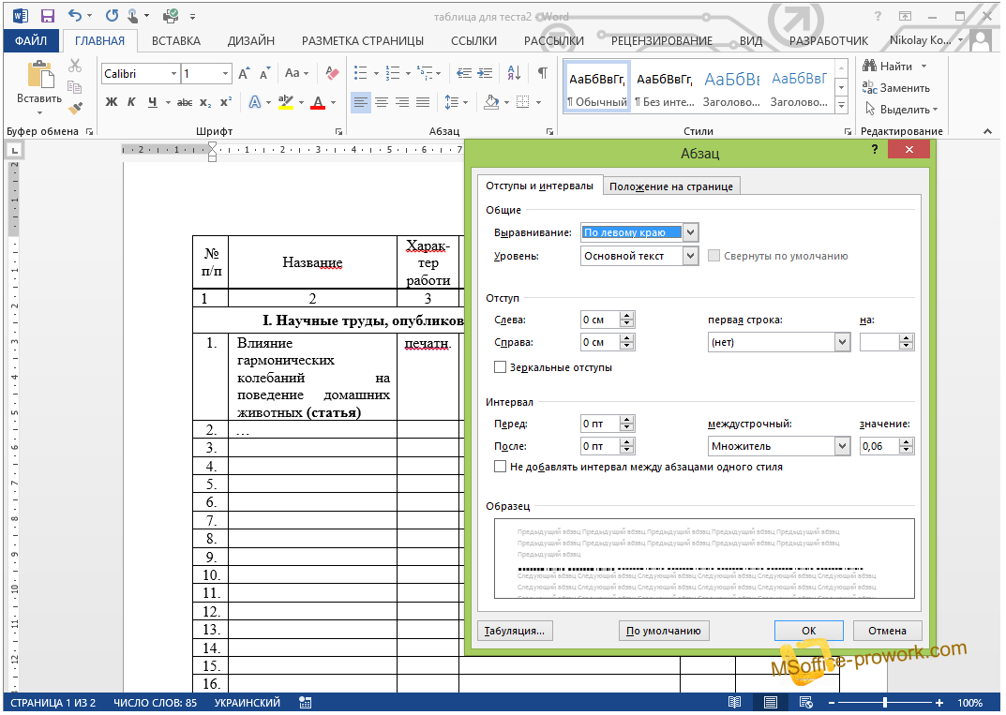Click the Format Painter brush icon

75,108
